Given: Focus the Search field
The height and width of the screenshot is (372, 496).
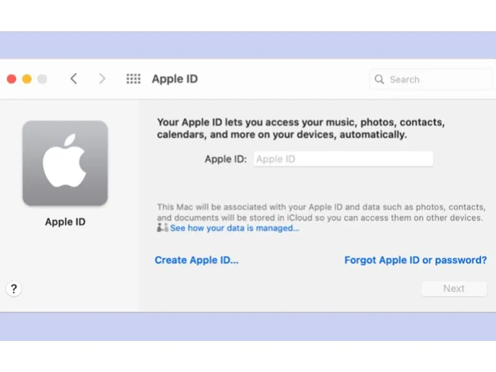Looking at the screenshot, I should coord(431,79).
